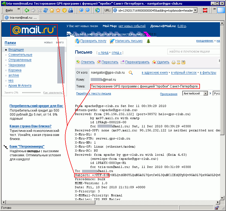The width and height of the screenshot is (226, 211).
Task: Click the Перенаправить link
Action: pos(137,62)
